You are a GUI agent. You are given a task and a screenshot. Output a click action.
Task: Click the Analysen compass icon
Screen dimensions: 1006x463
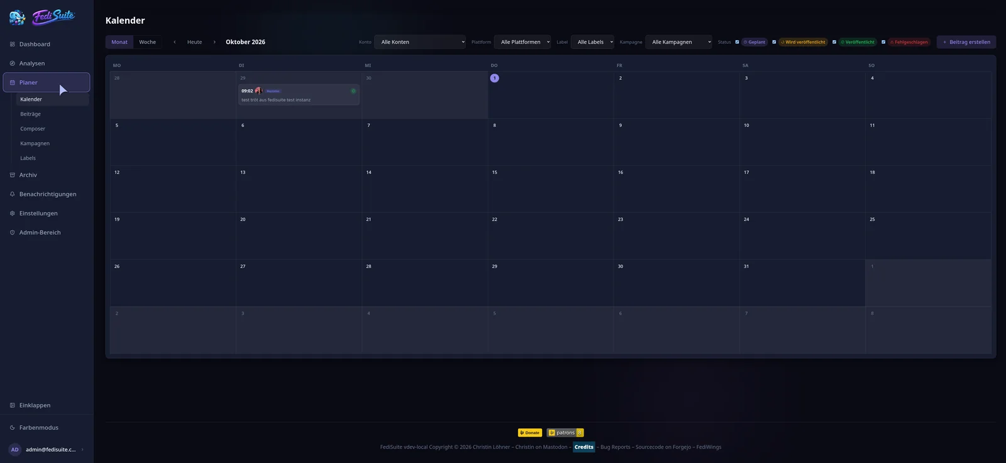point(12,63)
